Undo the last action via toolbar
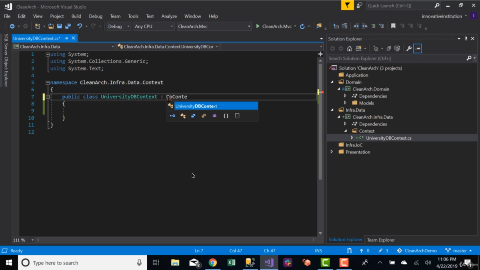 (80, 26)
